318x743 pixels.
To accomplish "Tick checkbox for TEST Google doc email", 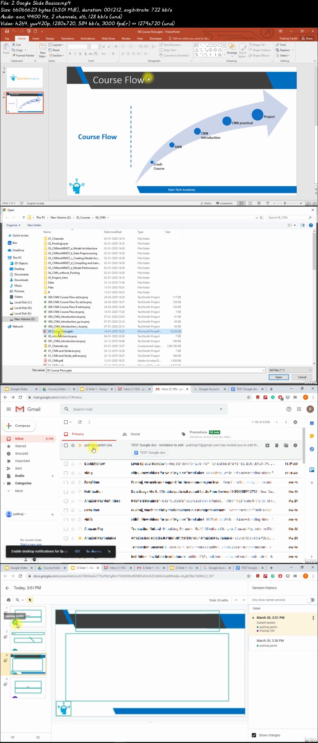I will click(x=66, y=445).
